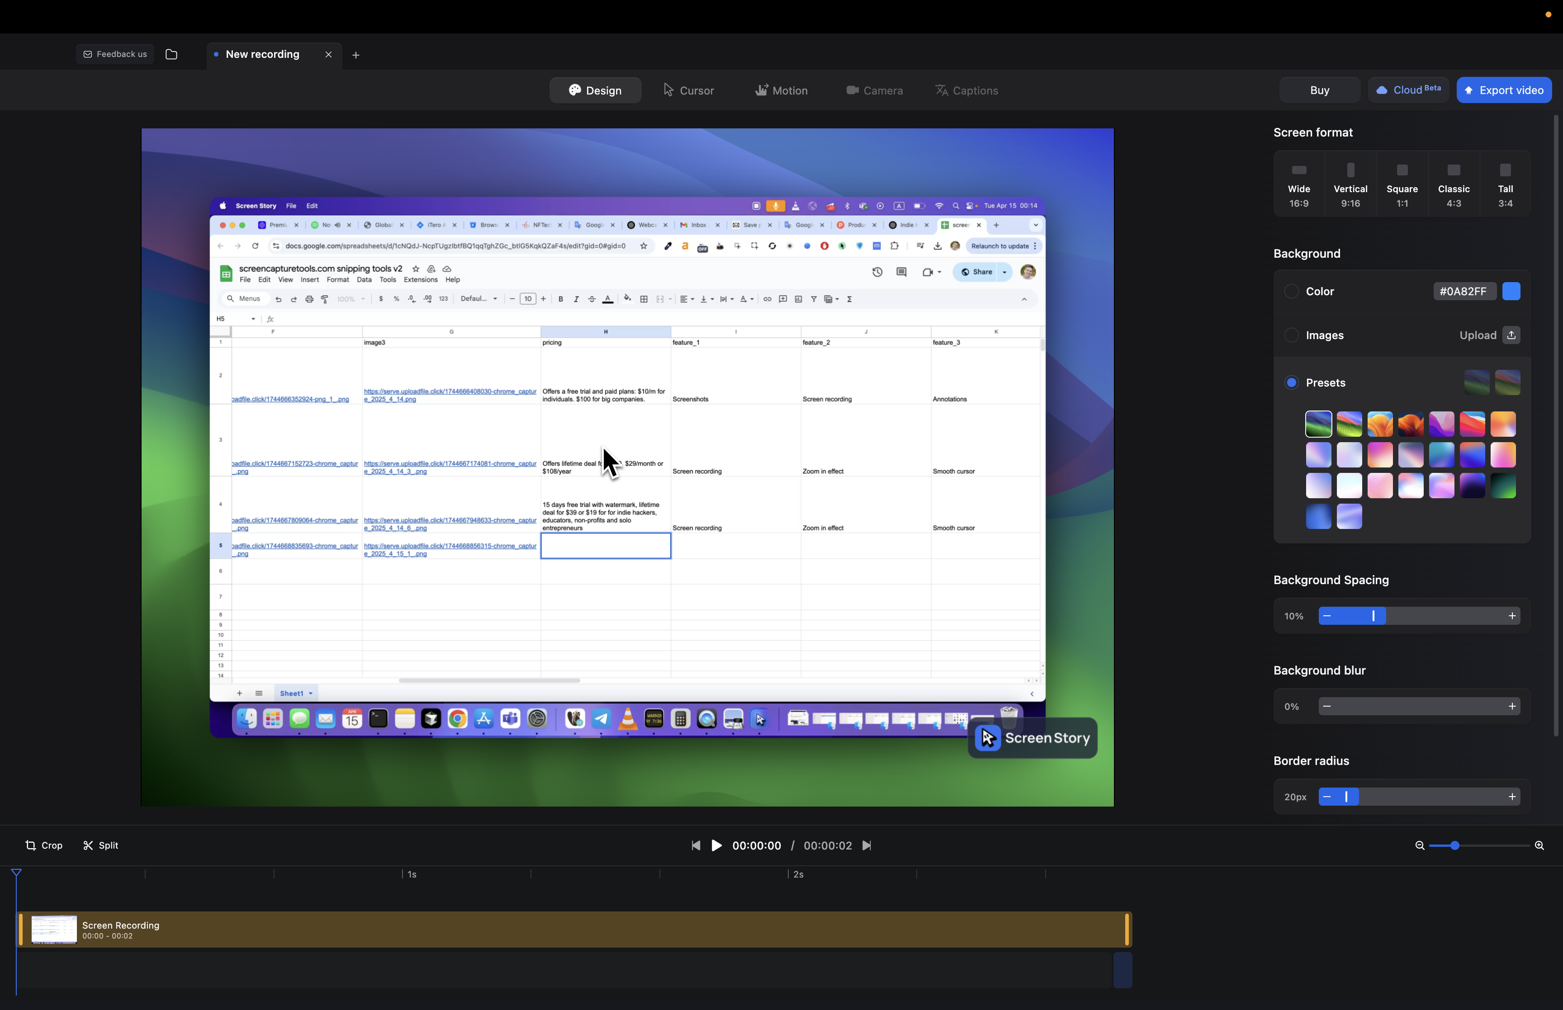Click the Screen Recording clip thumbnail
1563x1010 pixels.
coord(54,930)
